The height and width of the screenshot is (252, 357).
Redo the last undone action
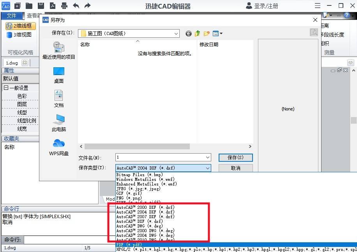tap(87, 6)
